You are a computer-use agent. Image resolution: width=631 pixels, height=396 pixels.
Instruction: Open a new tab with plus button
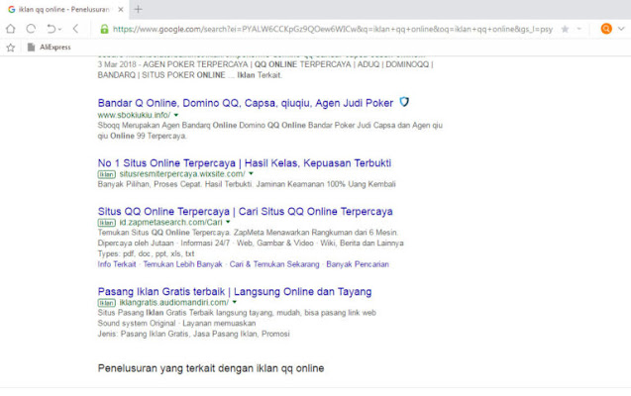(x=138, y=9)
